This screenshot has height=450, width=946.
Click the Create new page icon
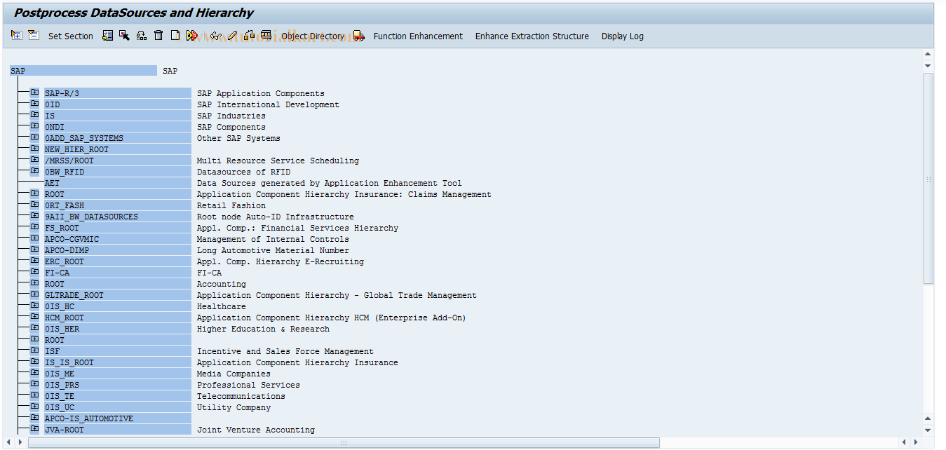click(175, 36)
